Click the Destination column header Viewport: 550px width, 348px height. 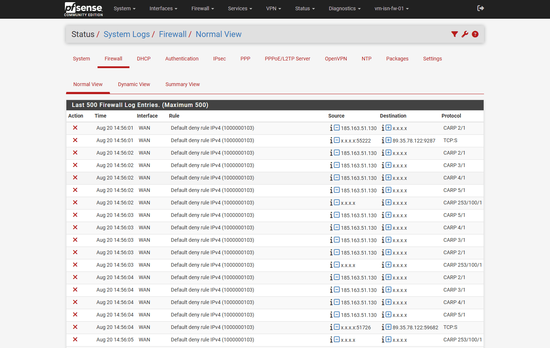(393, 116)
